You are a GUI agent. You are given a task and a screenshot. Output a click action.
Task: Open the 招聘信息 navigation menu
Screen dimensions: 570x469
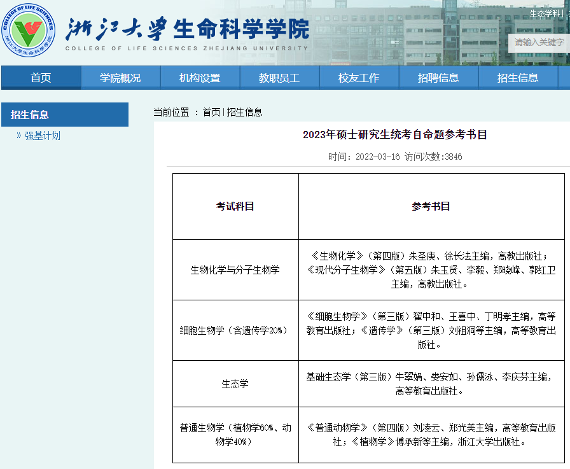click(x=439, y=77)
